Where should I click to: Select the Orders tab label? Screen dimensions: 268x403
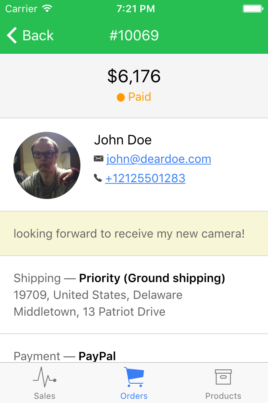pyautogui.click(x=134, y=396)
